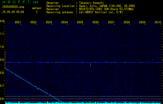Click the 0501 time marker

(x=18, y=22)
